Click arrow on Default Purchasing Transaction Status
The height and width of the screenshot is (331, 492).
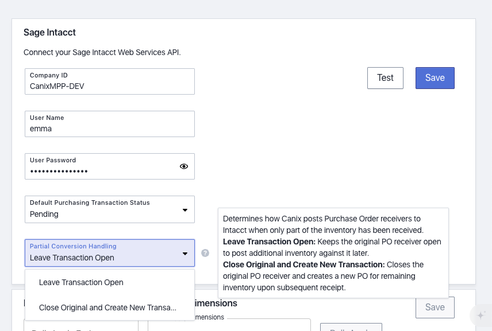coord(185,210)
